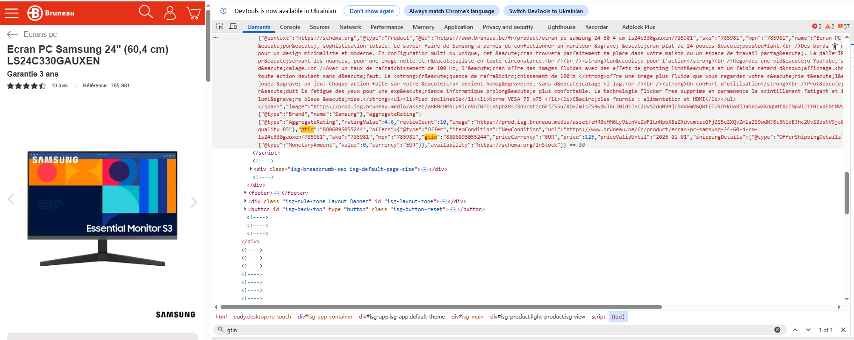Screen dimensions: 854x340
Task: Click the Samsung monitor product image
Action: [x=102, y=208]
